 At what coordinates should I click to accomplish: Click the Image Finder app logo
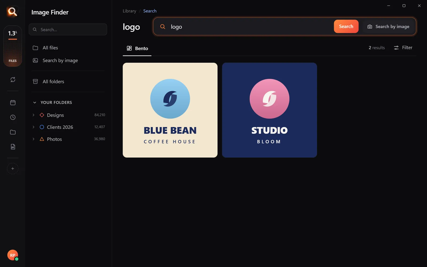coord(12,12)
